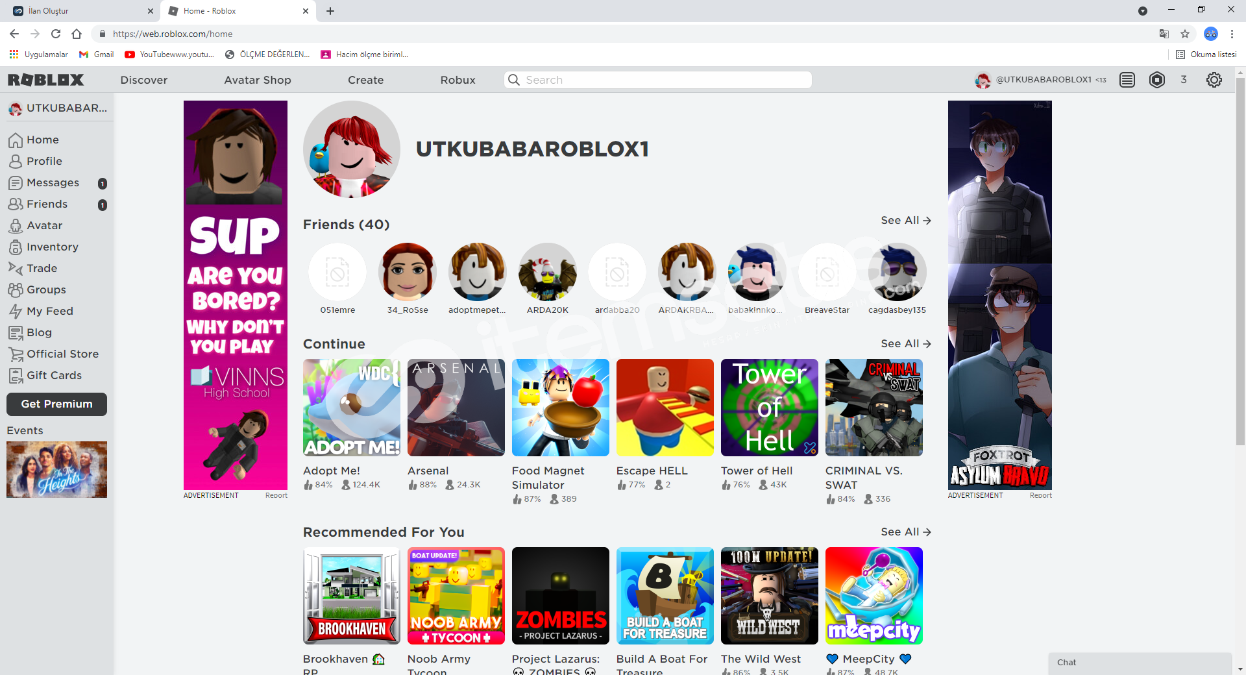
Task: Open the Tower of Hell thumbnail
Action: 770,408
